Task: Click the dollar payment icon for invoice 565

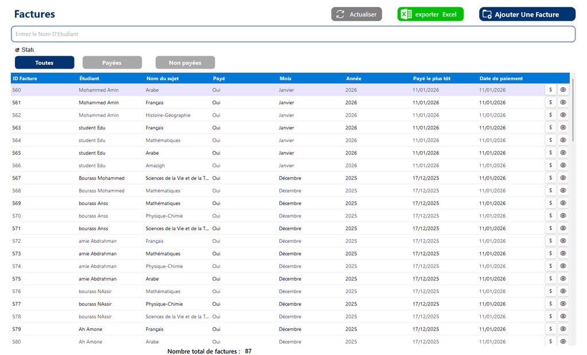Action: [x=550, y=153]
